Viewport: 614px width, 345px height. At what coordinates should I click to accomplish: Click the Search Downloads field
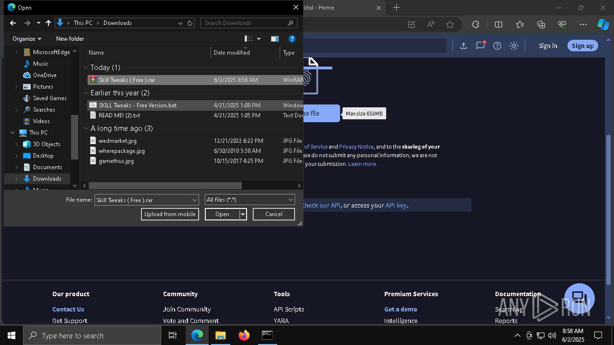(x=249, y=23)
